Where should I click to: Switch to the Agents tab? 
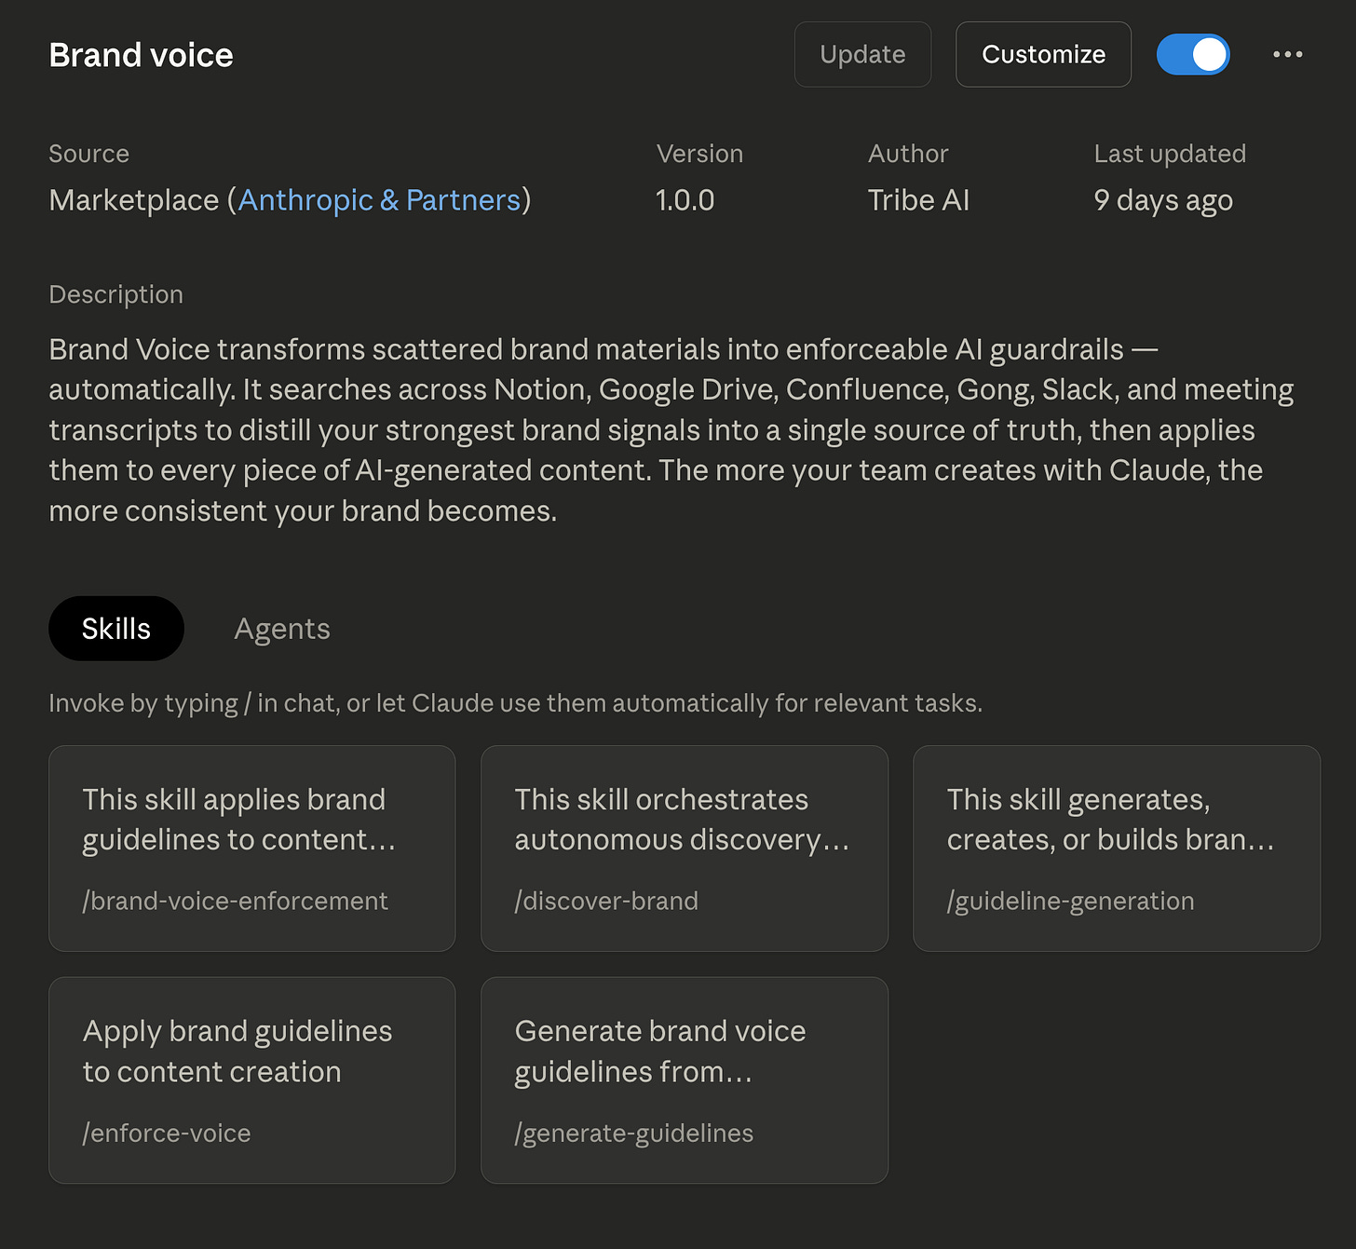click(x=282, y=629)
